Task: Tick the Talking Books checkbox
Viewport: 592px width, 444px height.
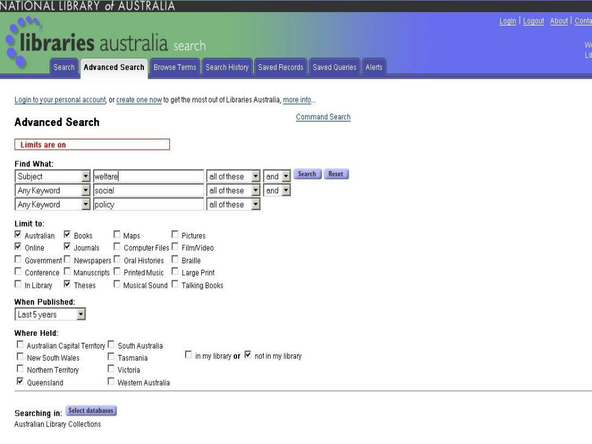Action: point(175,284)
